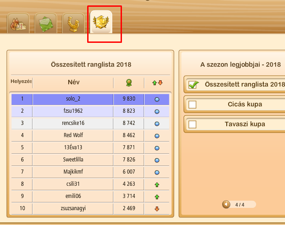Image resolution: width=285 pixels, height=225 pixels.
Task: Click the blue unchanged dot for fzsu1962
Action: pos(157,111)
